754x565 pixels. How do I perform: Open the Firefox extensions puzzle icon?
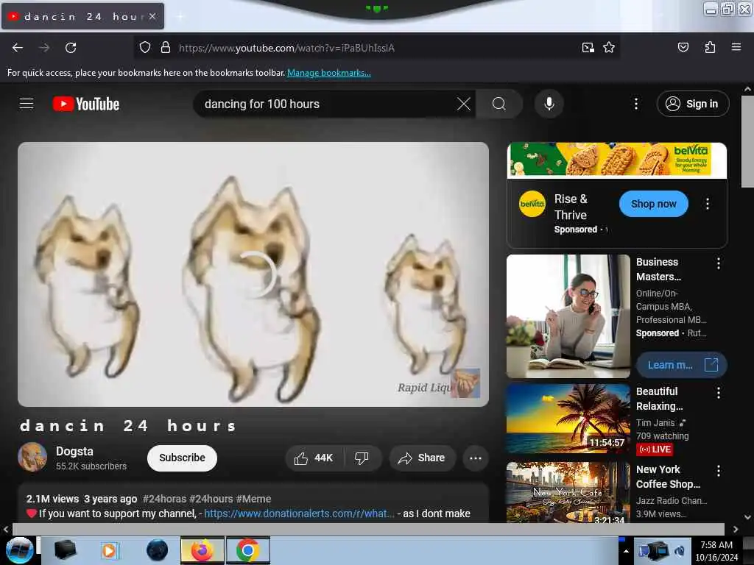710,47
